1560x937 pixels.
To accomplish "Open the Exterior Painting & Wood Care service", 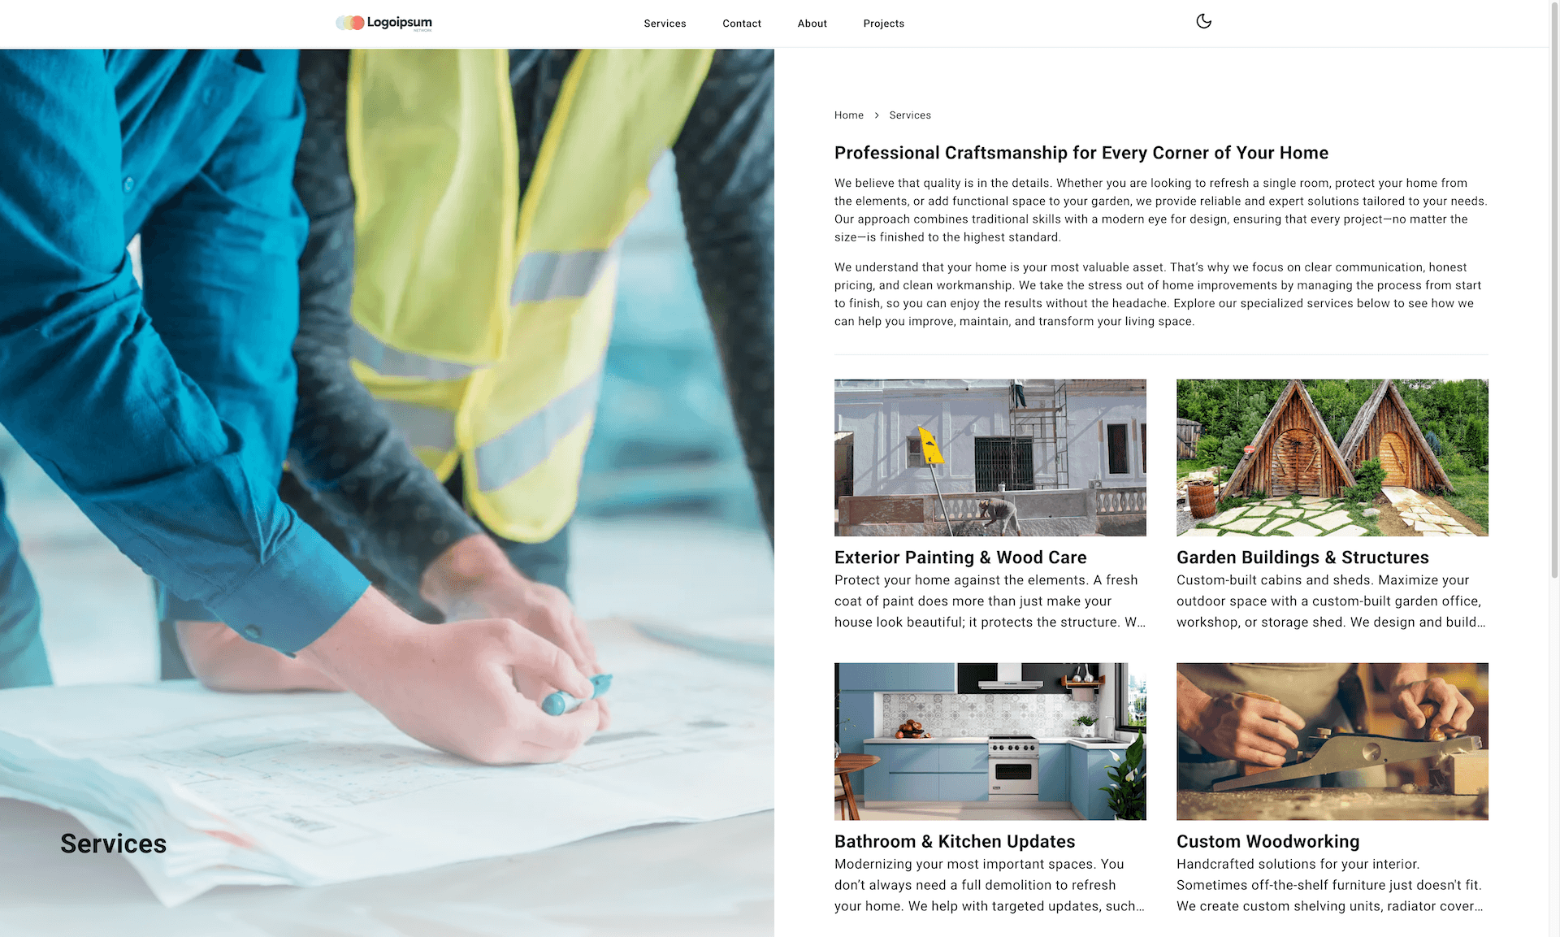I will click(960, 557).
